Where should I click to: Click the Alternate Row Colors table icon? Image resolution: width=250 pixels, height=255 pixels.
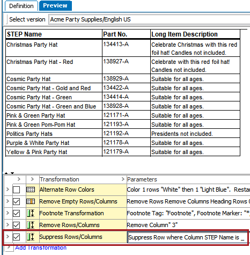point(31,190)
